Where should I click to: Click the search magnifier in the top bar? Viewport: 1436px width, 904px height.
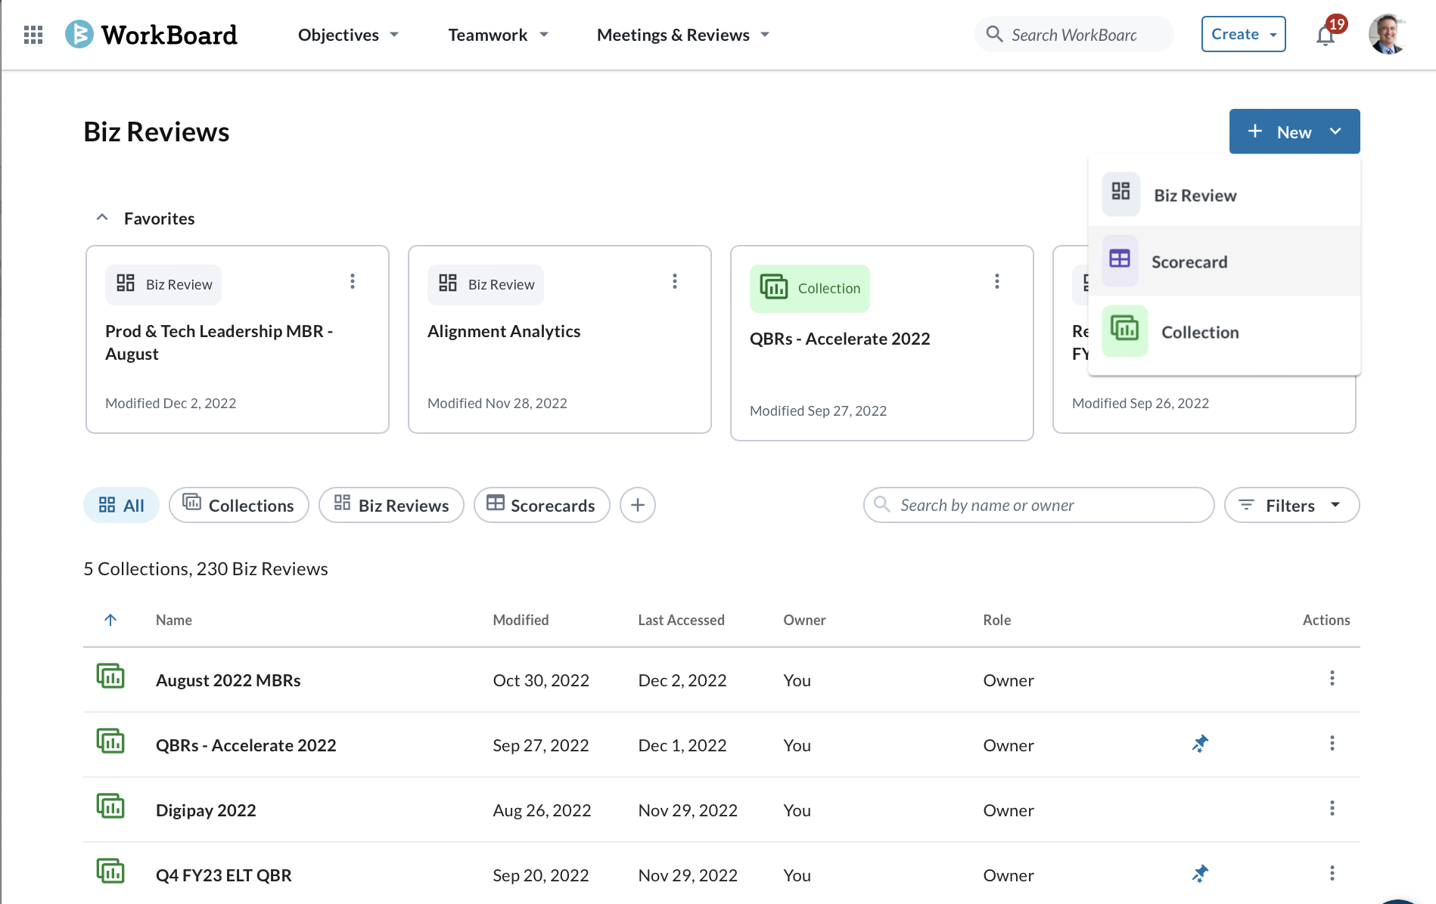(x=994, y=34)
